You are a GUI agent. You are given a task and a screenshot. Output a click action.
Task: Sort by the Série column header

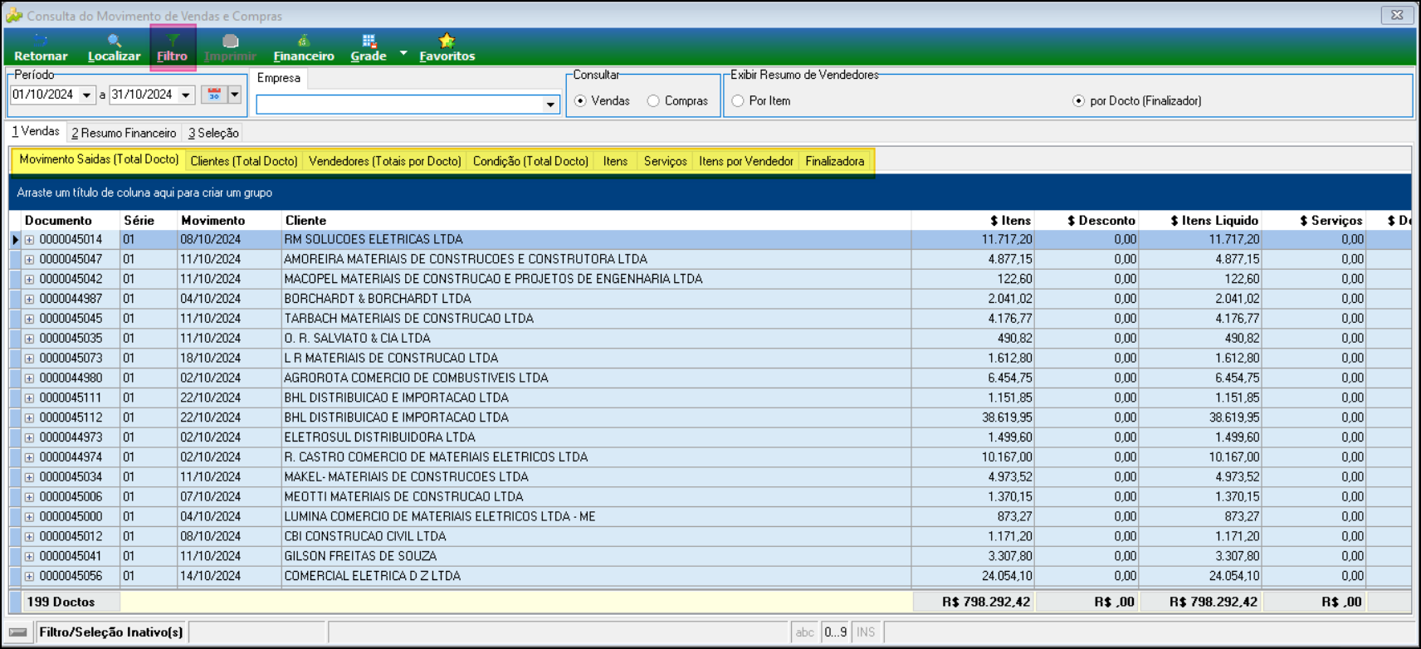click(149, 220)
